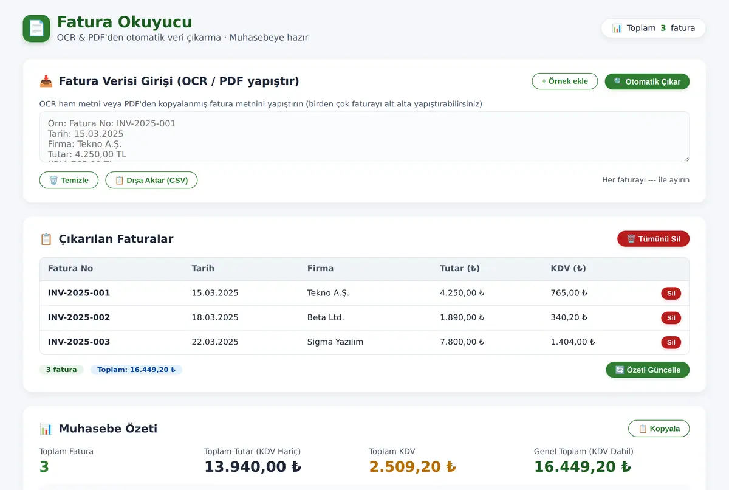Focus the invoice text input area

click(x=364, y=137)
